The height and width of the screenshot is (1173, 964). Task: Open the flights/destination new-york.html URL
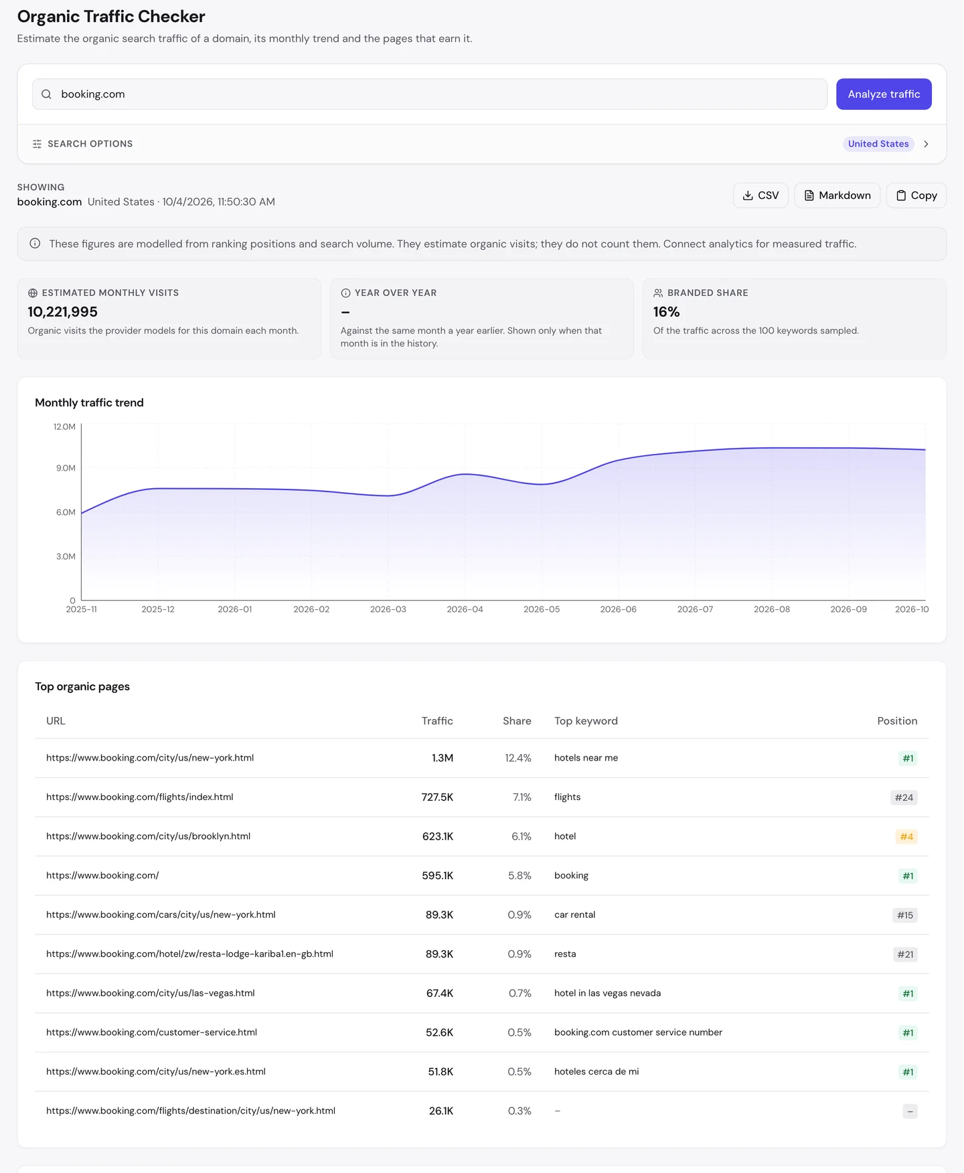click(x=191, y=1111)
